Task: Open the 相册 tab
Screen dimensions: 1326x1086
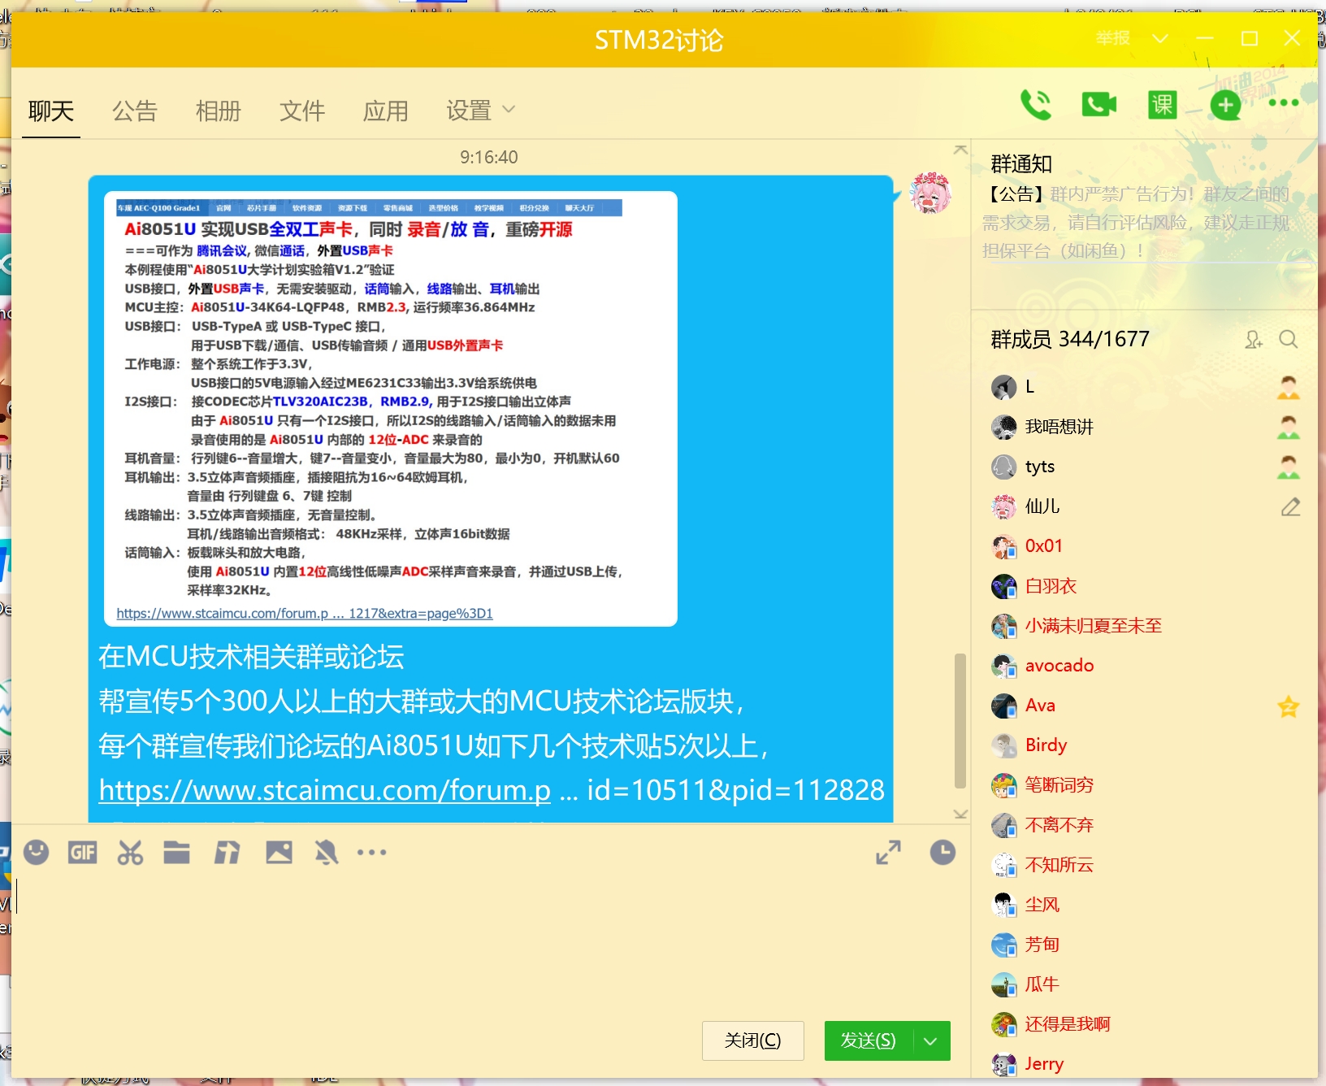Action: click(219, 111)
